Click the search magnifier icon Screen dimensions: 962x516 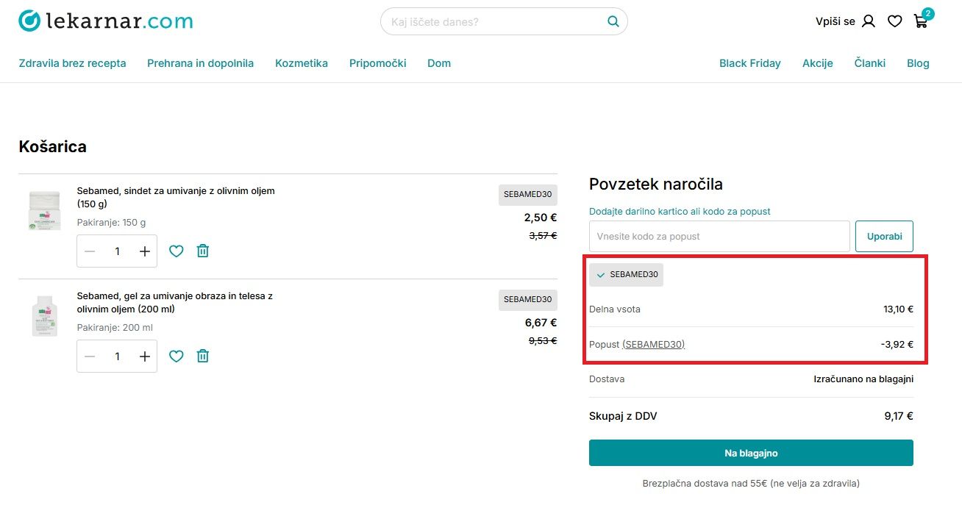613,22
